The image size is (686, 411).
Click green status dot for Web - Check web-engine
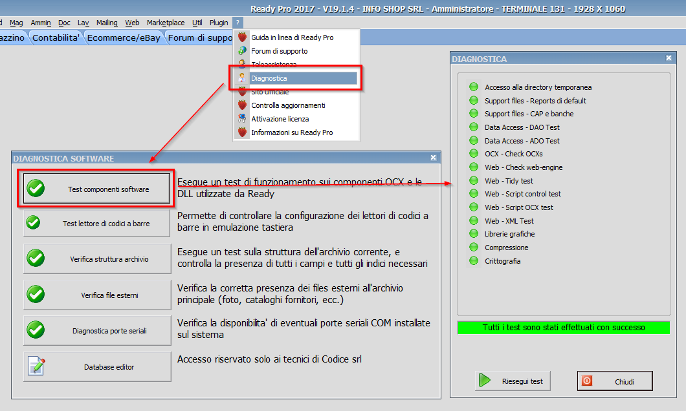coord(473,167)
